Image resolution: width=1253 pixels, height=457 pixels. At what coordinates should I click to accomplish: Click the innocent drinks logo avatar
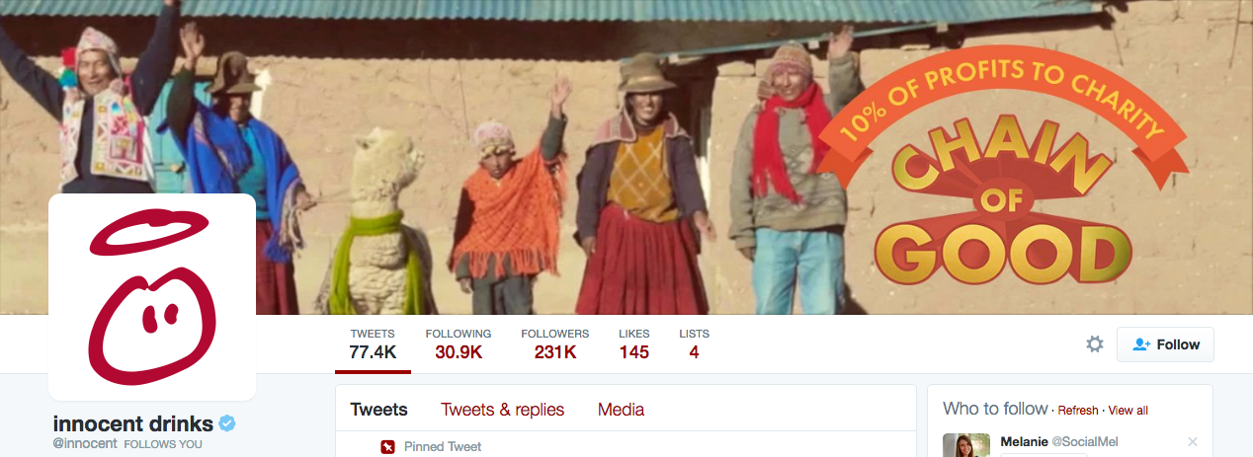[x=152, y=297]
